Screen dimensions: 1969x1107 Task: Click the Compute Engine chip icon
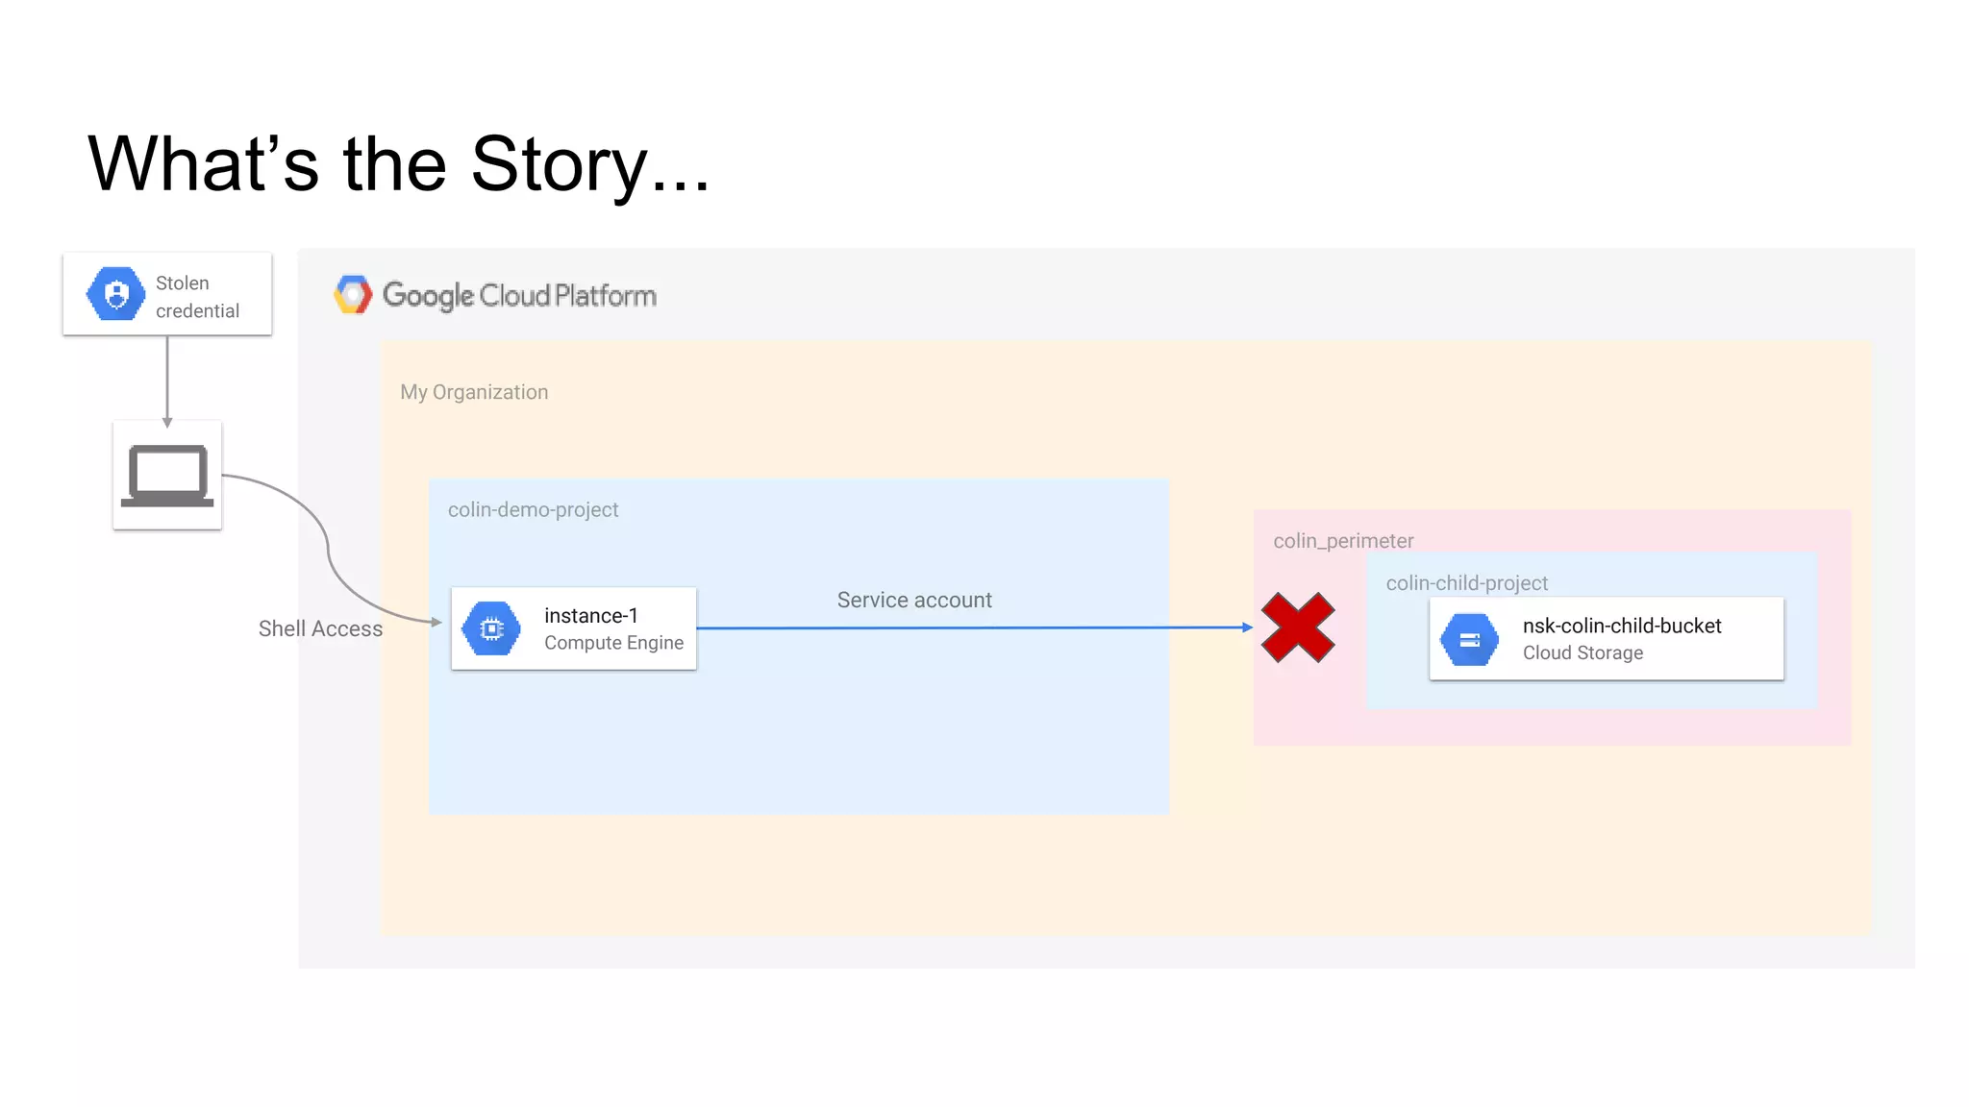(x=491, y=628)
